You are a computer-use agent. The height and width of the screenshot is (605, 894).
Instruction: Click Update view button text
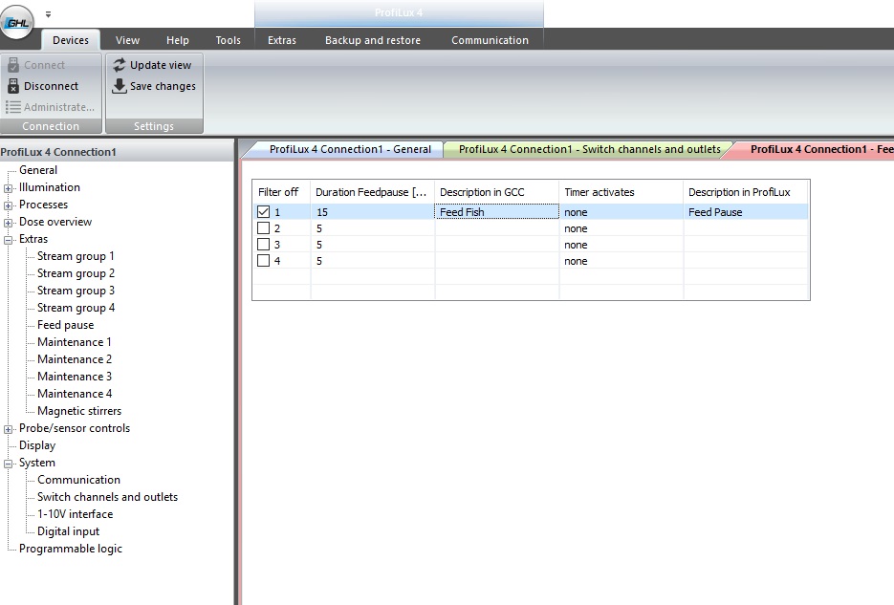click(x=161, y=65)
